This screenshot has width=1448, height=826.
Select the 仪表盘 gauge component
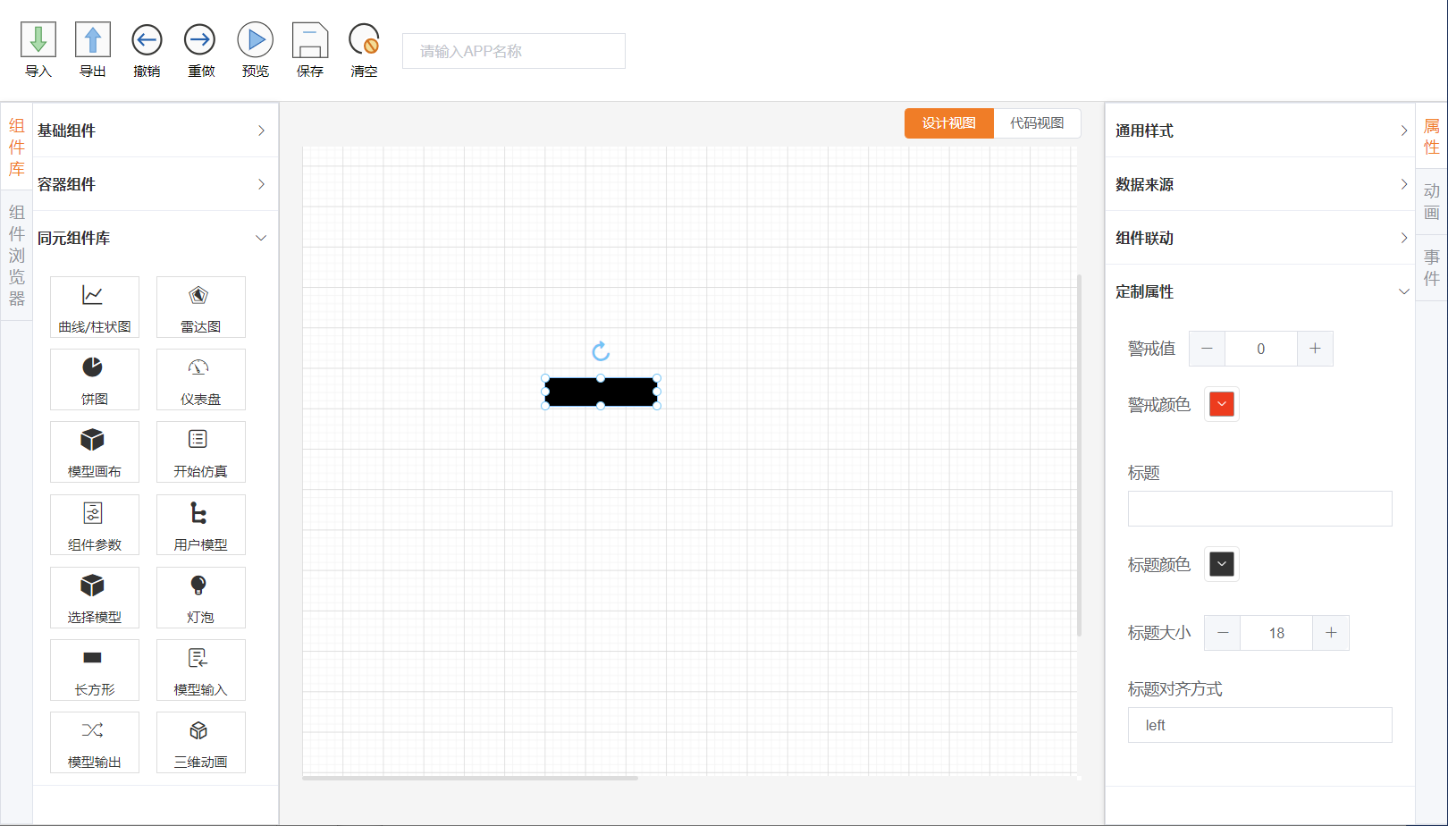point(201,379)
